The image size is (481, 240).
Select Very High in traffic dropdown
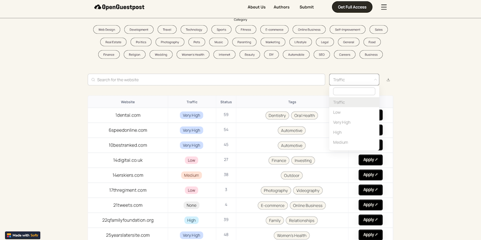341,122
